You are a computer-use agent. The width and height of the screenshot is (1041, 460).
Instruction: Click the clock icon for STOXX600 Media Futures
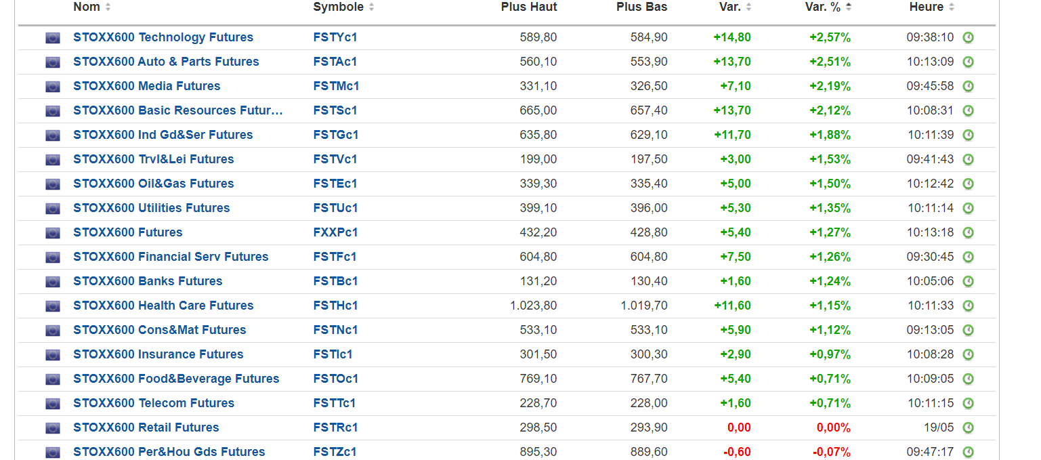[968, 87]
